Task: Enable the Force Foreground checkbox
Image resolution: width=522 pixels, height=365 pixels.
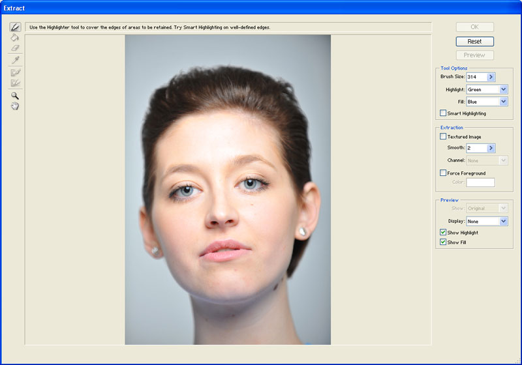Action: click(x=443, y=173)
